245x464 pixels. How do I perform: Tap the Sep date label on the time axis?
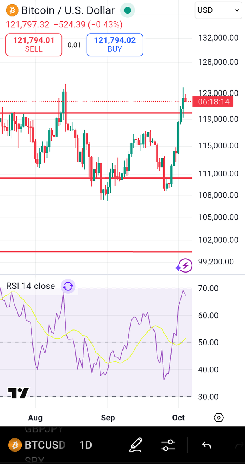point(108,418)
